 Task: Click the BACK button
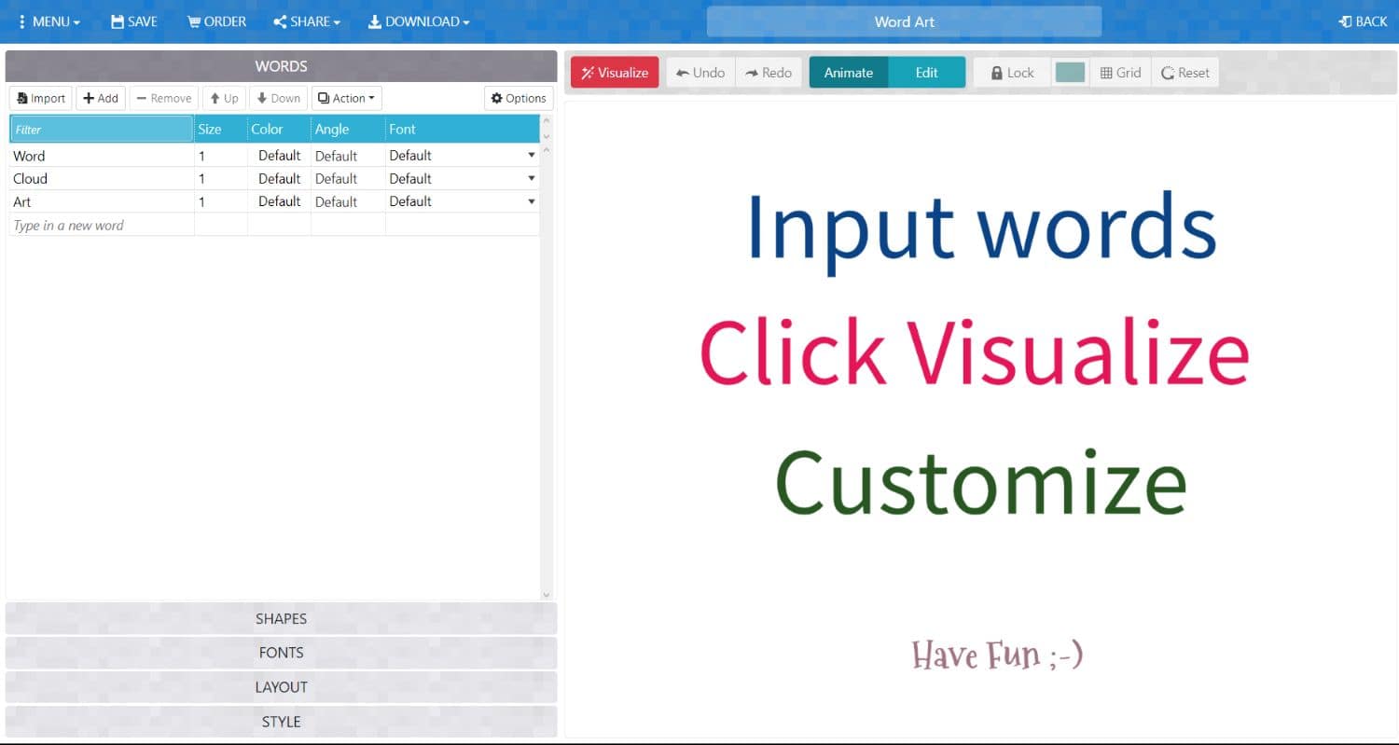(x=1363, y=21)
